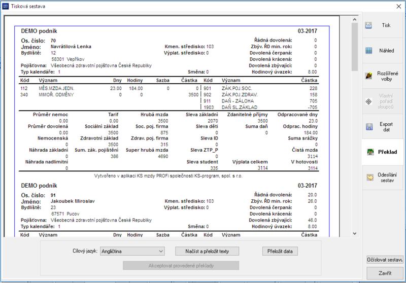
Task: Click the Zavřít button
Action: click(x=385, y=273)
